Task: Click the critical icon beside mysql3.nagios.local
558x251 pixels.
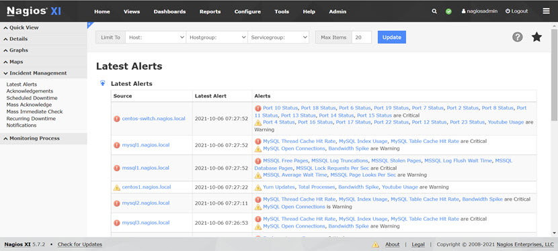Action: 117,223
